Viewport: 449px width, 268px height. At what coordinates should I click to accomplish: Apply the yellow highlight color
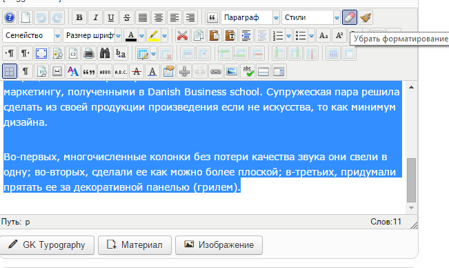point(154,35)
